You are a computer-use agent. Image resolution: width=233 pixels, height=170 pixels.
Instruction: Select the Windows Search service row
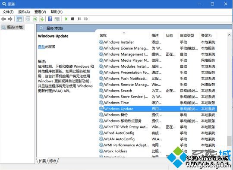[x=158, y=91]
